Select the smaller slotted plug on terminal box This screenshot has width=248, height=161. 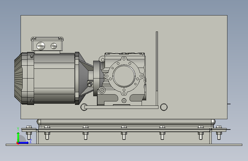click(x=53, y=46)
